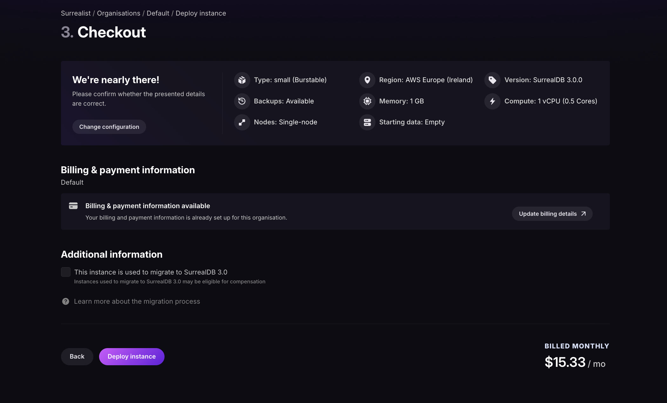The width and height of the screenshot is (667, 403).
Task: Click the Nodes single-node icon
Action: [x=242, y=122]
